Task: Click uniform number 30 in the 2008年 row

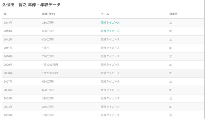Action: [171, 73]
